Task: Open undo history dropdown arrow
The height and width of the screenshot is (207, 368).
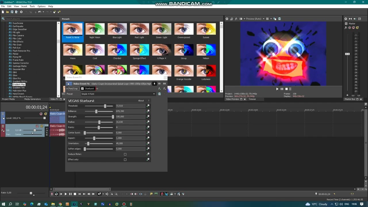Action: tap(43, 12)
